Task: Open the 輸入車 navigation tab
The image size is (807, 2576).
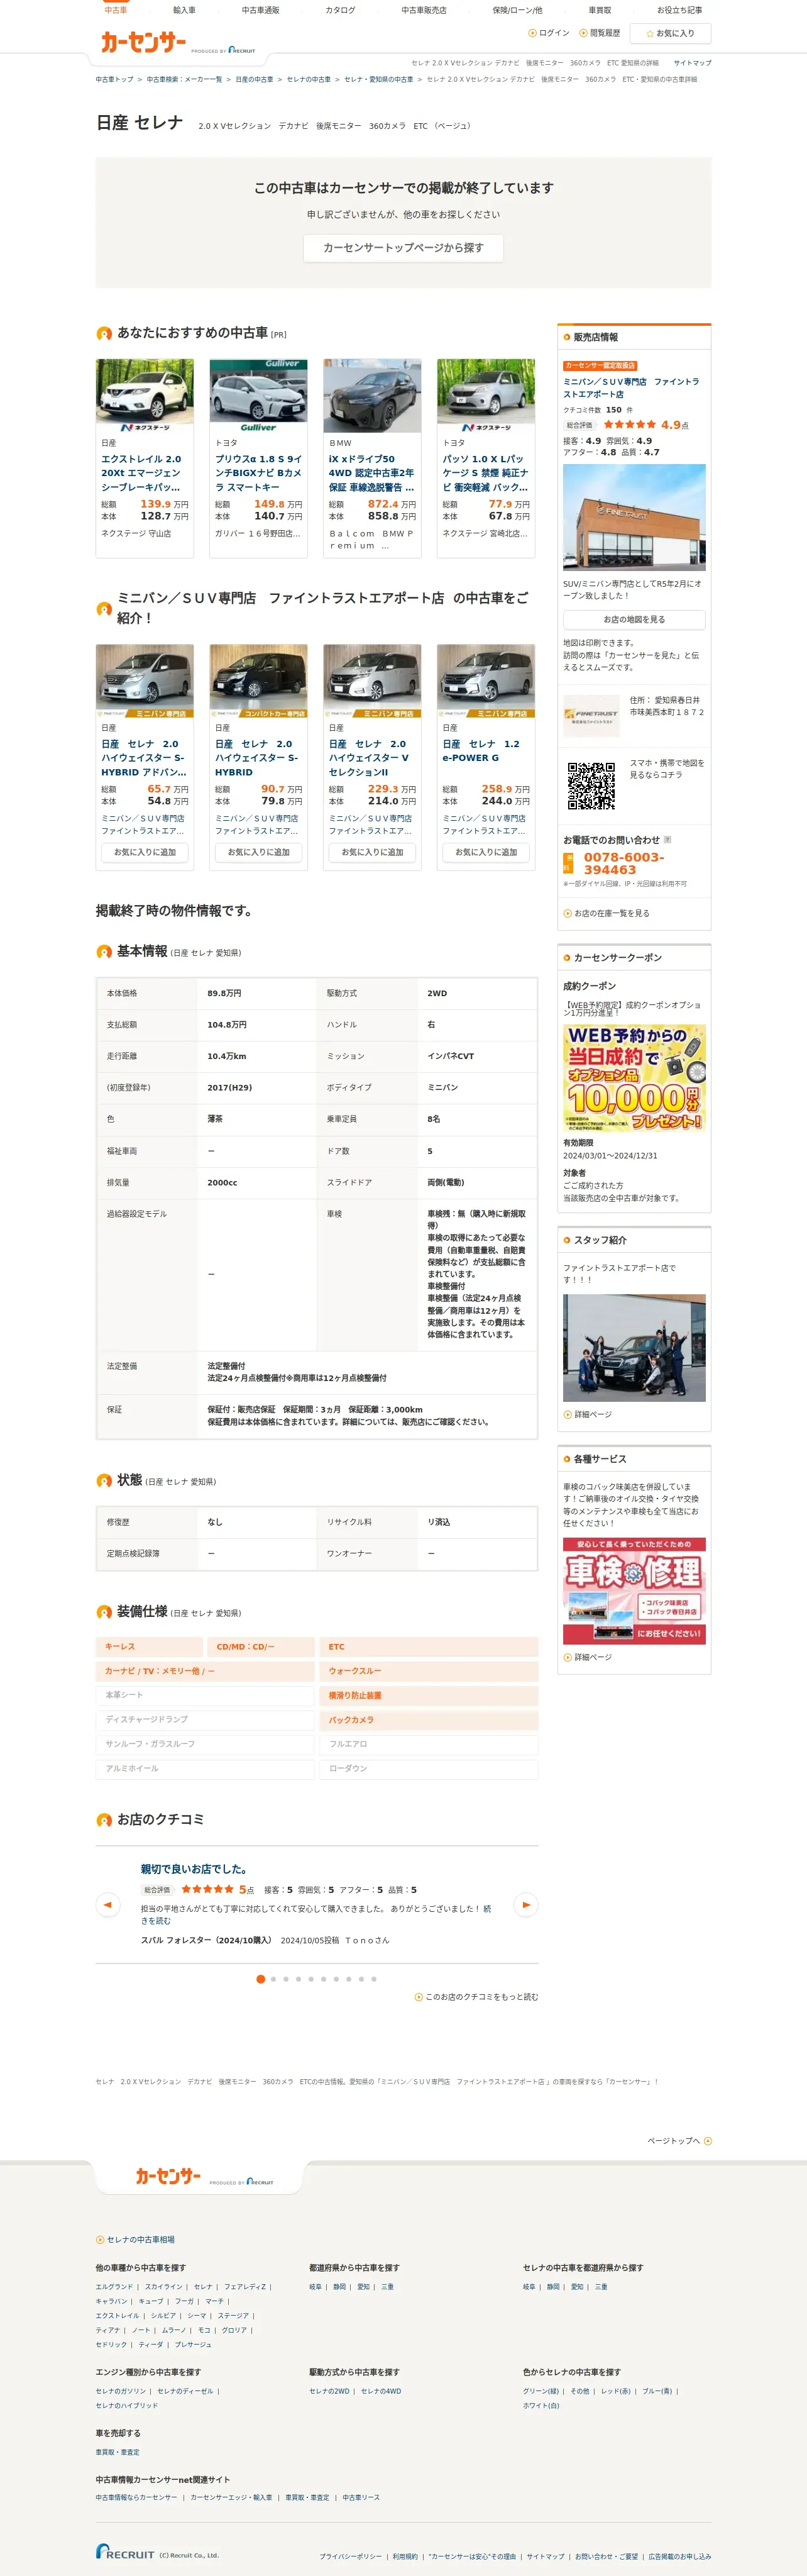Action: coord(185,10)
